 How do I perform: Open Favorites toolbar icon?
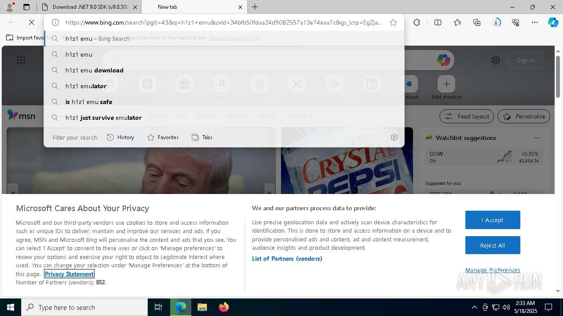[x=457, y=22]
